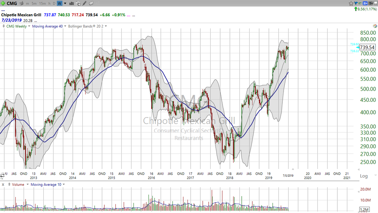Viewport: 378px width, 213px height.
Task: Click the 737.87 open price value
Action: click(50, 15)
